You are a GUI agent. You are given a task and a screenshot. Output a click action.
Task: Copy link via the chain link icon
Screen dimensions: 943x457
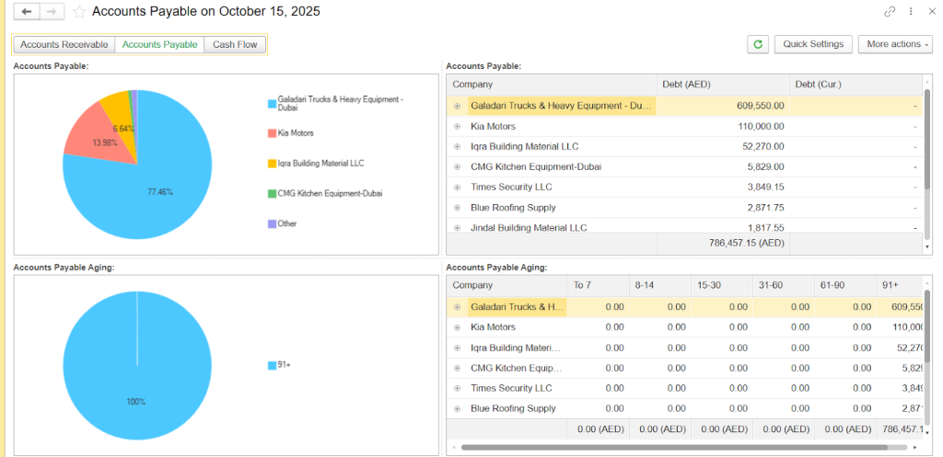coord(890,11)
